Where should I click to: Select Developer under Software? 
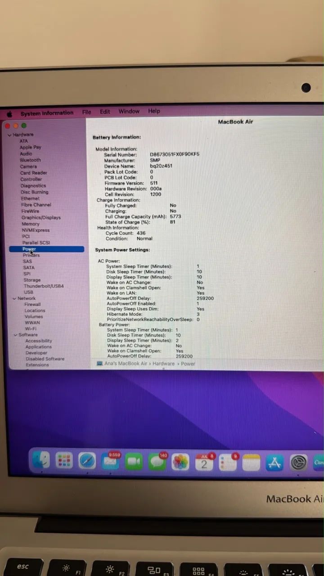click(36, 353)
